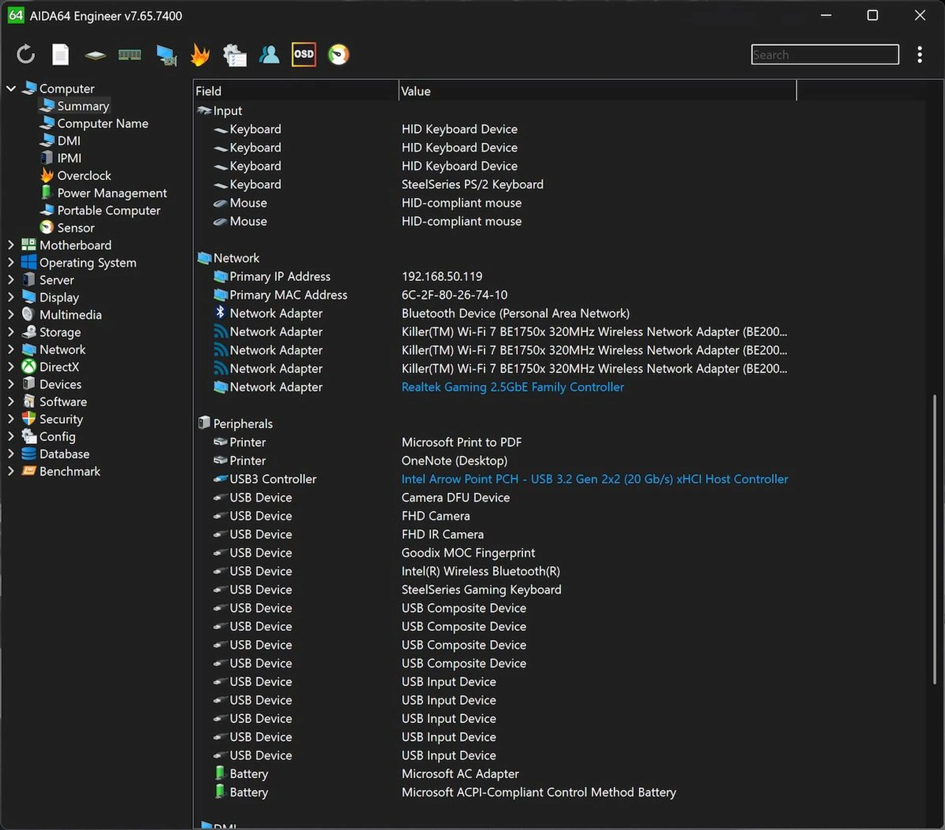Select the Bluetooth Device Personal Area Network value

(x=515, y=313)
